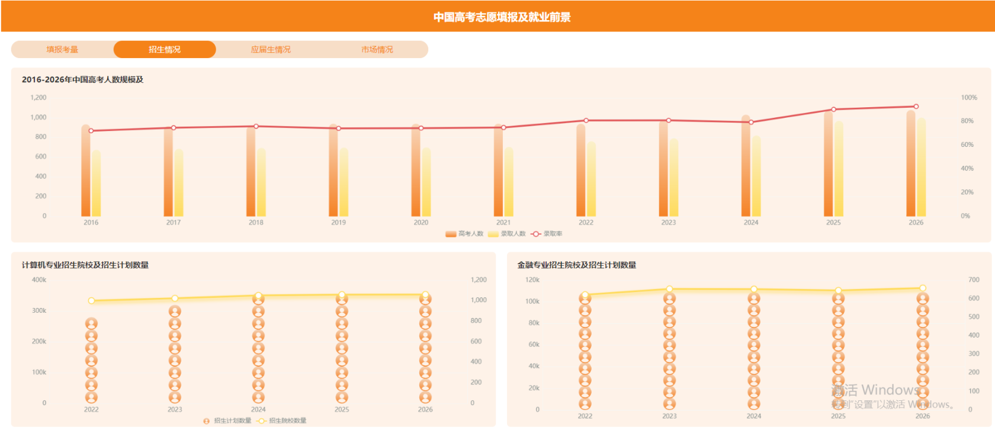Click the 2023 line point in finance chart

coord(669,289)
